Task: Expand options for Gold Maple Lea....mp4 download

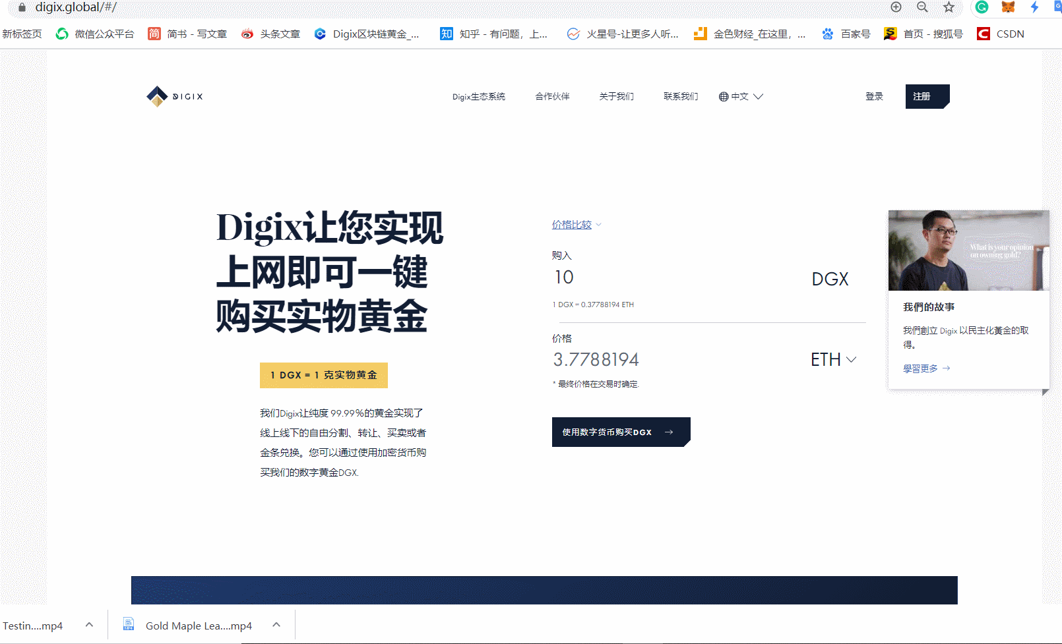Action: tap(277, 625)
